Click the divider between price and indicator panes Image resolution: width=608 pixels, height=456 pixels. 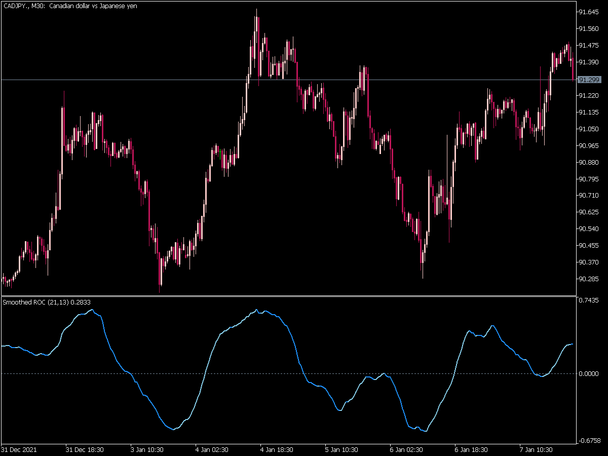click(288, 296)
